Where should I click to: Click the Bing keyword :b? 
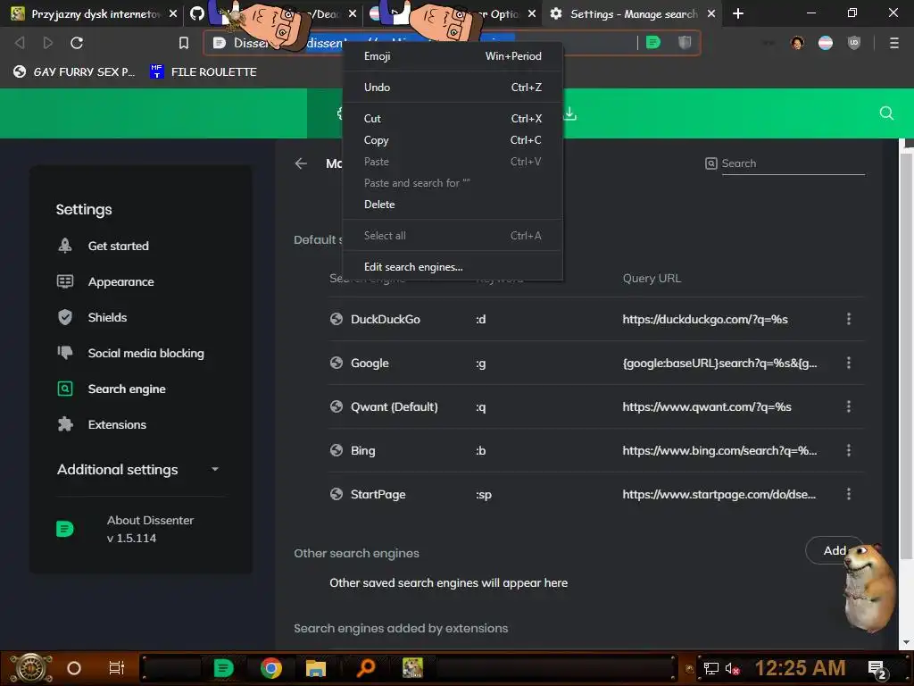481,450
